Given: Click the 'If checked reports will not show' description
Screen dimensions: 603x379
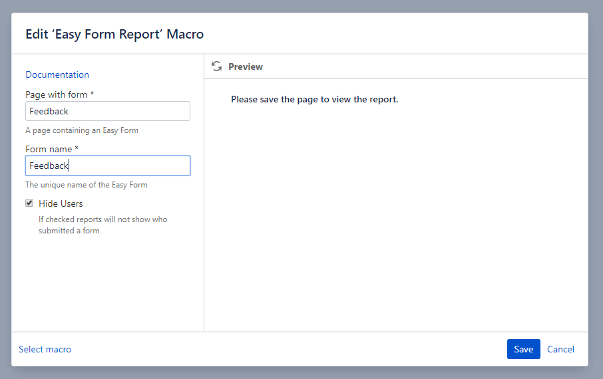Looking at the screenshot, I should [x=103, y=225].
